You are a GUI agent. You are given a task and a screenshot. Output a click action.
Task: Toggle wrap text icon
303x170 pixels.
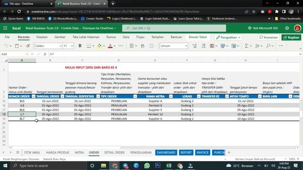coord(143,46)
